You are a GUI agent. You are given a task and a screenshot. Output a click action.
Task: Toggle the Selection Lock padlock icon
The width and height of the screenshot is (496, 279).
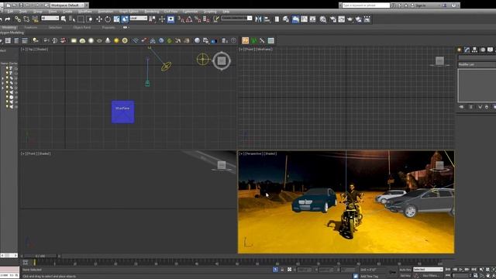click(282, 270)
